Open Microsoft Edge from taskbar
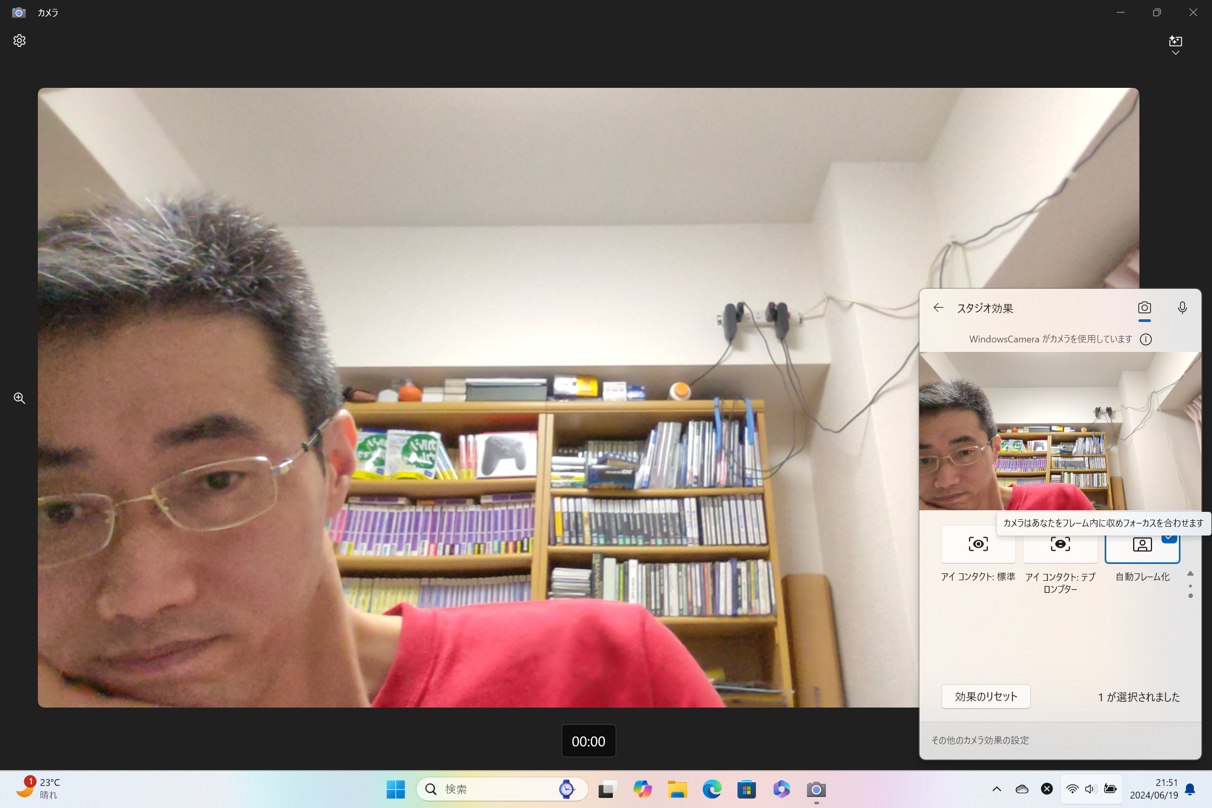The width and height of the screenshot is (1212, 808). click(712, 789)
